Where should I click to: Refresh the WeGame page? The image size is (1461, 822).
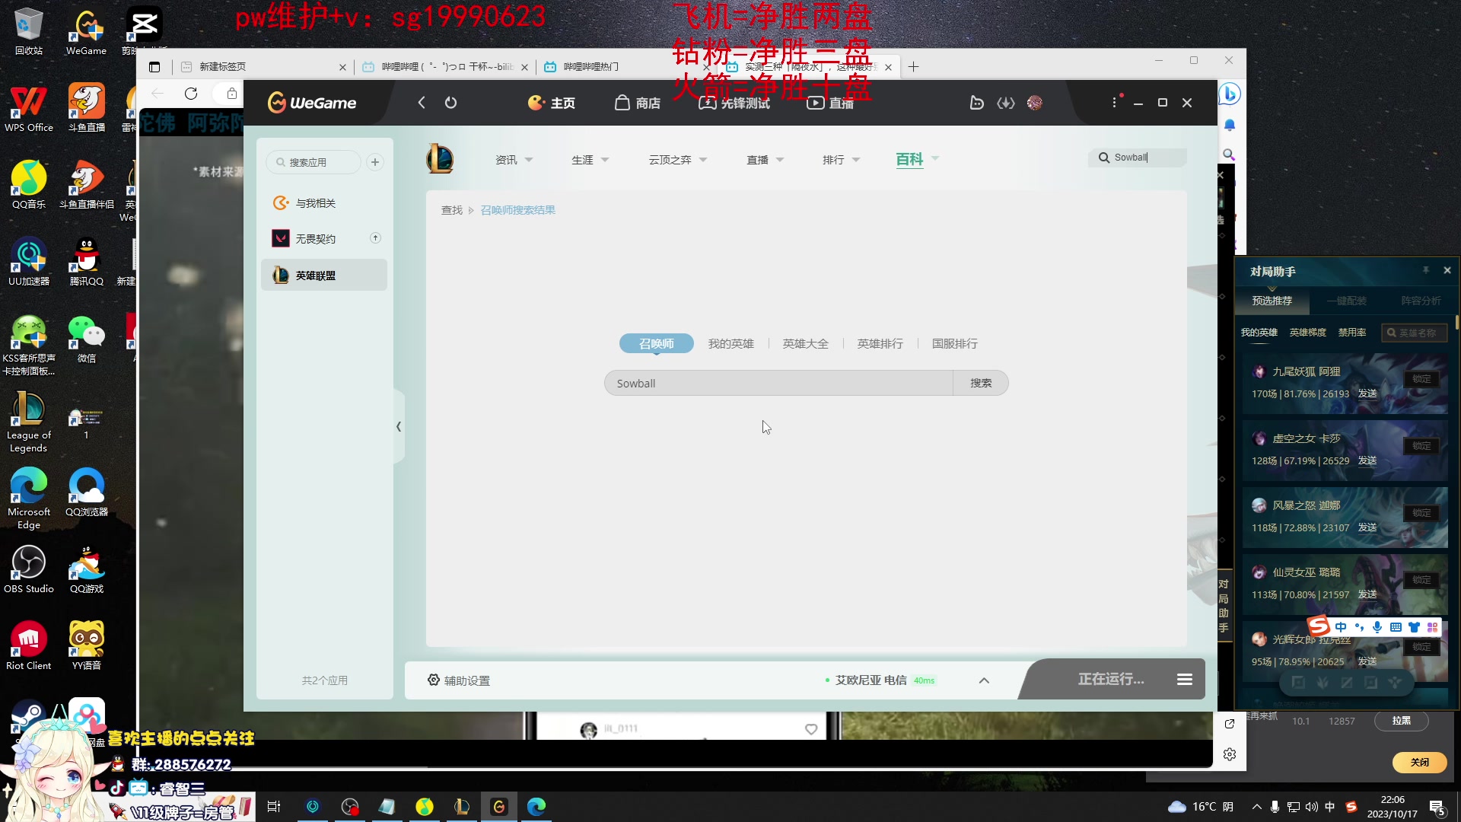click(450, 103)
